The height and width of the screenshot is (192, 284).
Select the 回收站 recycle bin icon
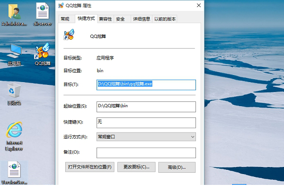pos(14,94)
